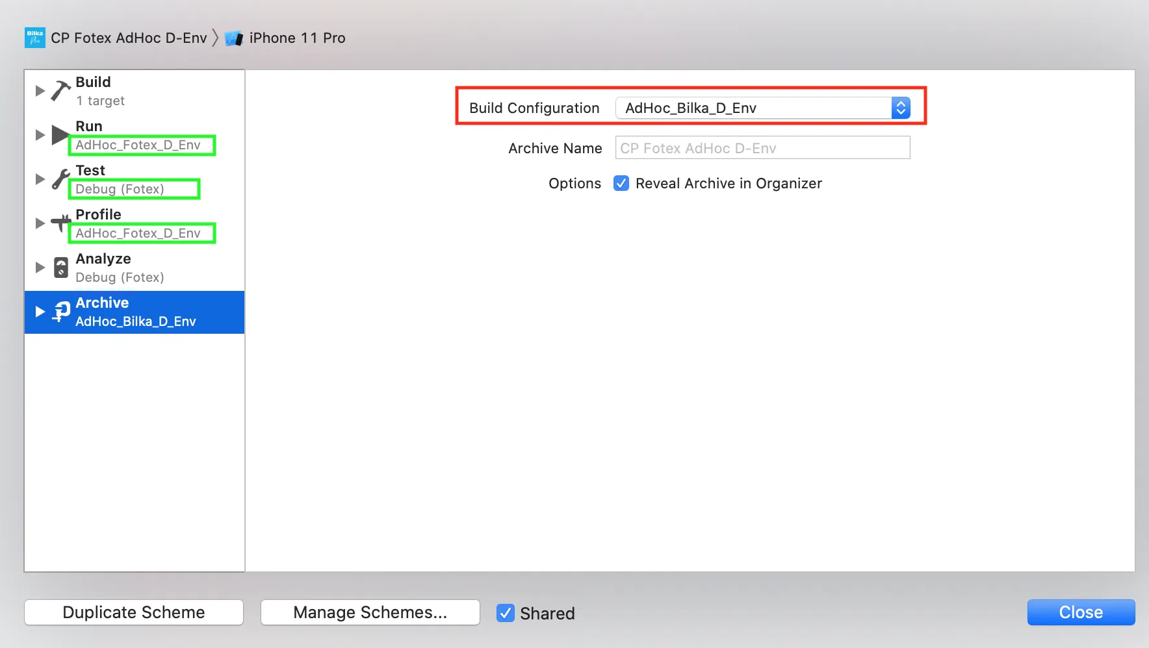1149x648 pixels.
Task: Click the Analyze icon
Action: [60, 268]
